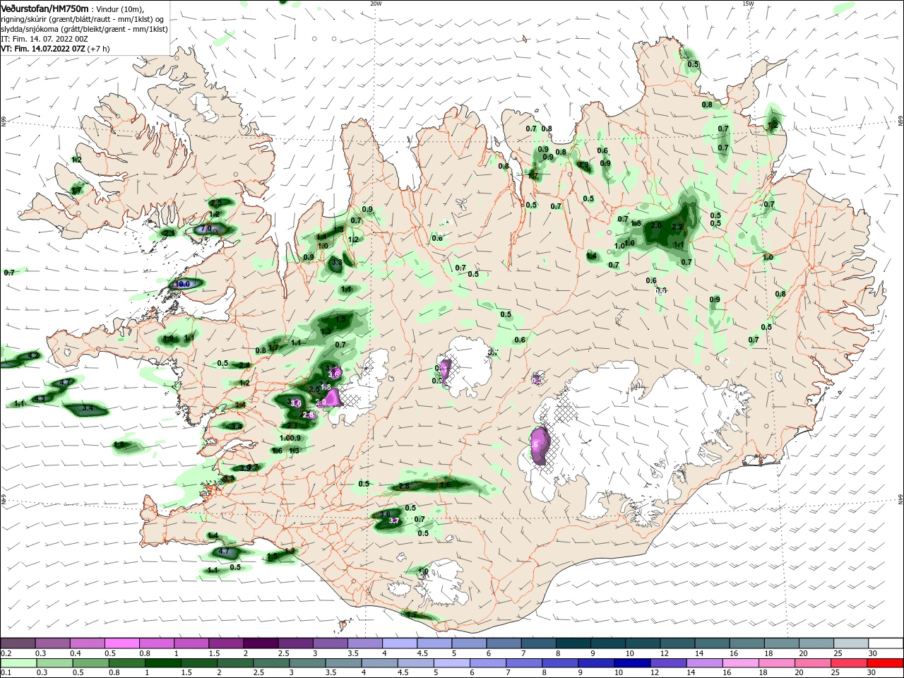Choose the lavender 4–4.5 snowfall legend swatch
904x678 pixels.
400,643
